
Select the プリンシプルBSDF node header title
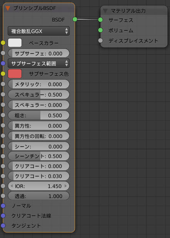(35, 8)
